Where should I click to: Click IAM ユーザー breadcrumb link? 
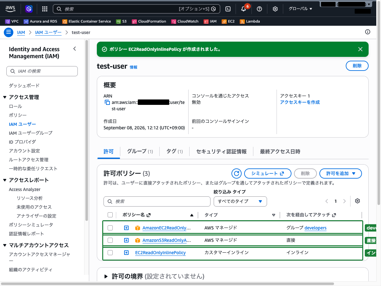(x=49, y=32)
